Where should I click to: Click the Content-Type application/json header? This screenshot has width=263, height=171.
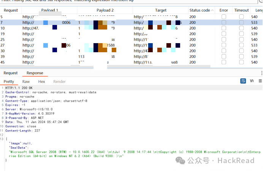click(46, 101)
